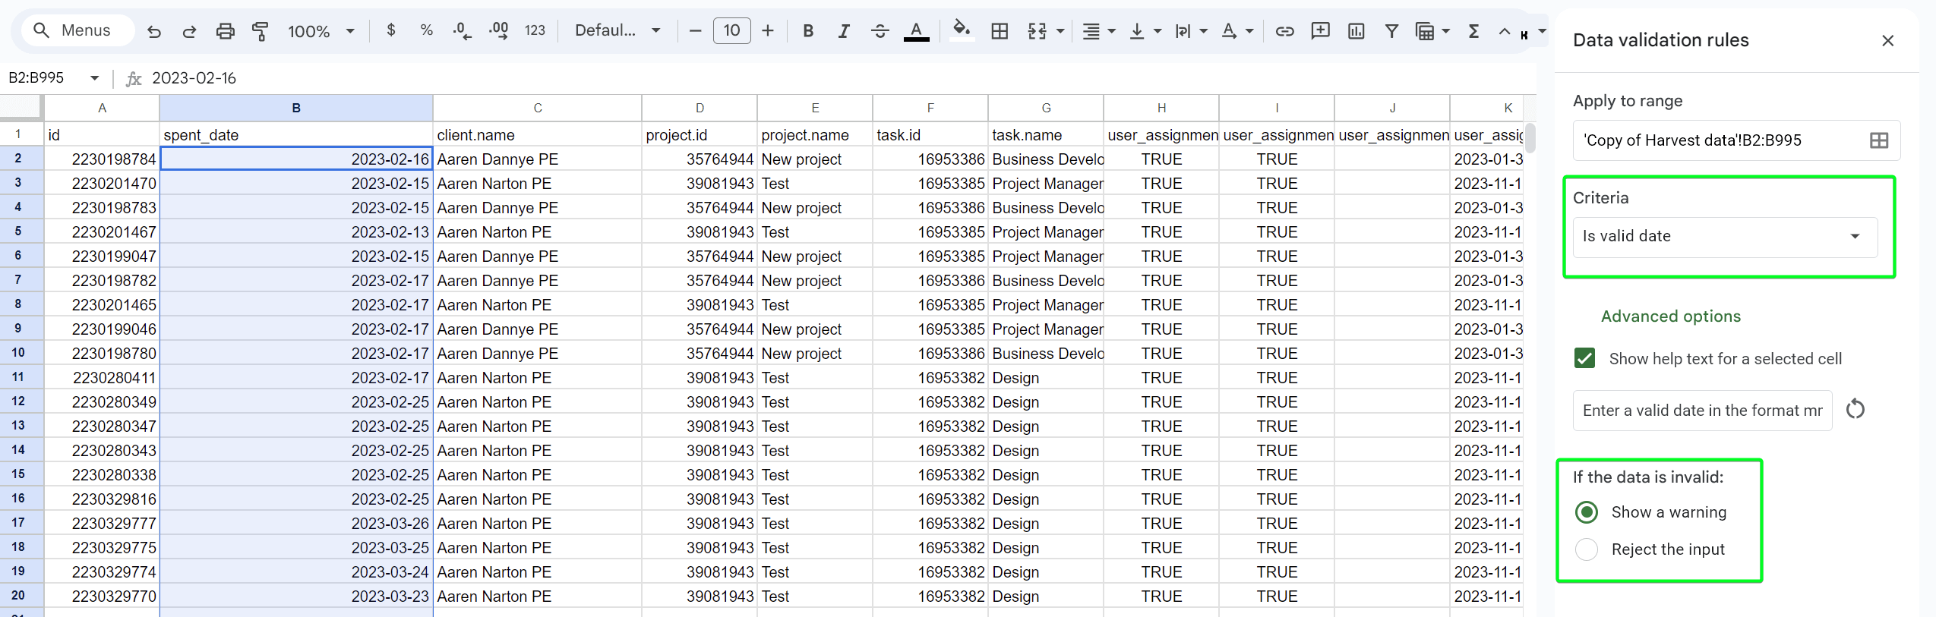Click the Create a filter icon
The height and width of the screenshot is (617, 1936).
pos(1391,31)
